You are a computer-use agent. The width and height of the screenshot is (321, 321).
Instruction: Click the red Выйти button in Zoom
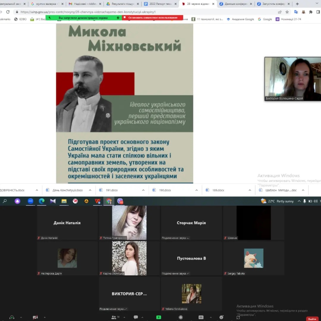tap(312, 319)
